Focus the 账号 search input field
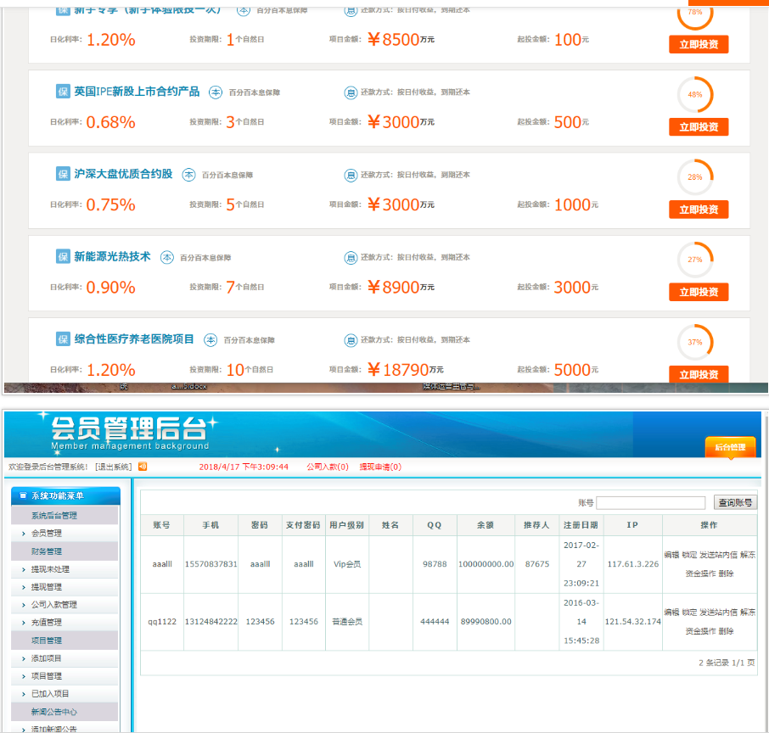This screenshot has width=769, height=733. tap(650, 503)
